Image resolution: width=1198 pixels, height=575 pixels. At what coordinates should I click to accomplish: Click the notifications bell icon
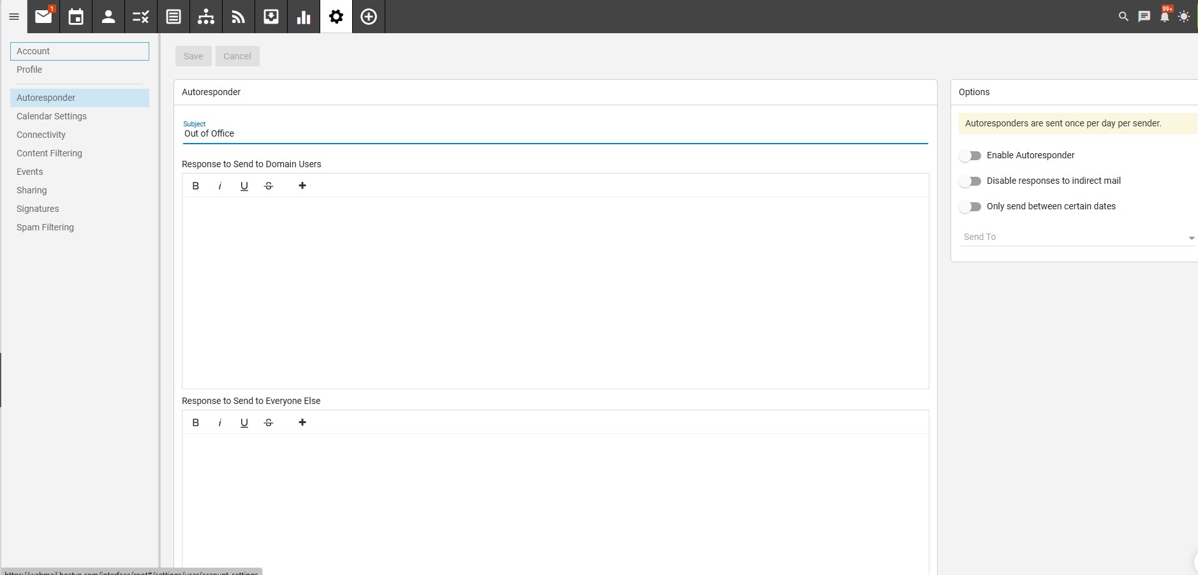click(1164, 17)
